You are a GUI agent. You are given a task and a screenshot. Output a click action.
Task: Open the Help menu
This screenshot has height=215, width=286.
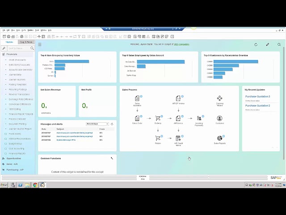[x=50, y=30]
